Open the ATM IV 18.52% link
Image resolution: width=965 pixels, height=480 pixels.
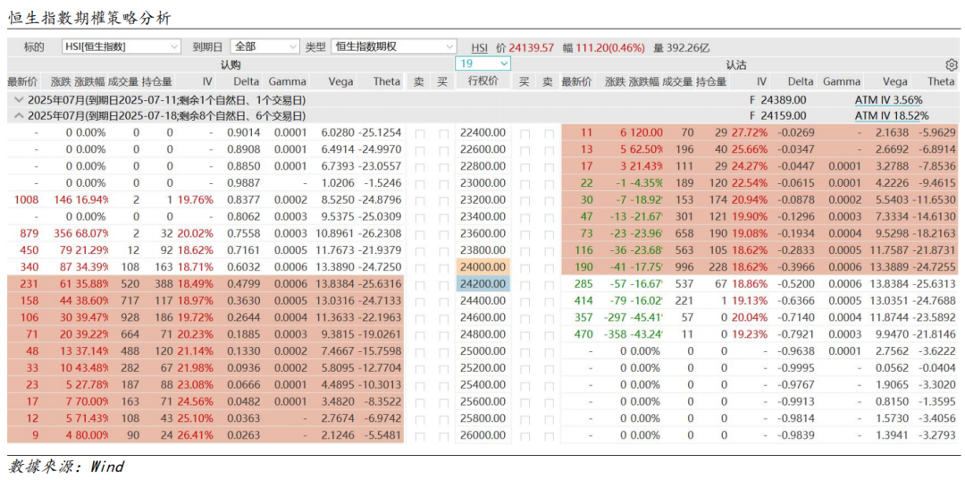point(892,115)
